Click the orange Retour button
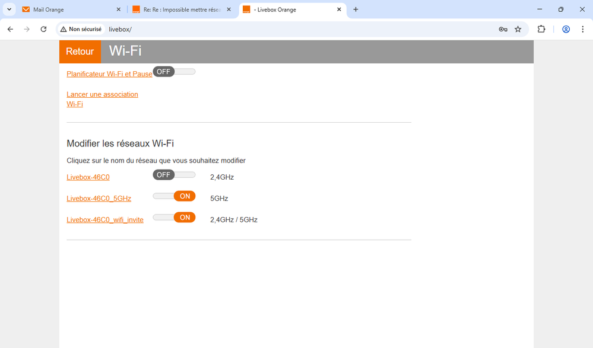Screen dimensions: 593x348 [80, 52]
